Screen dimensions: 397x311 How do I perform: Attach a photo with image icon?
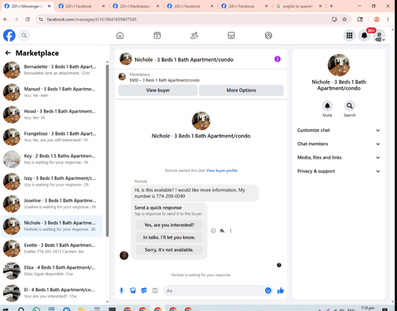click(x=133, y=290)
